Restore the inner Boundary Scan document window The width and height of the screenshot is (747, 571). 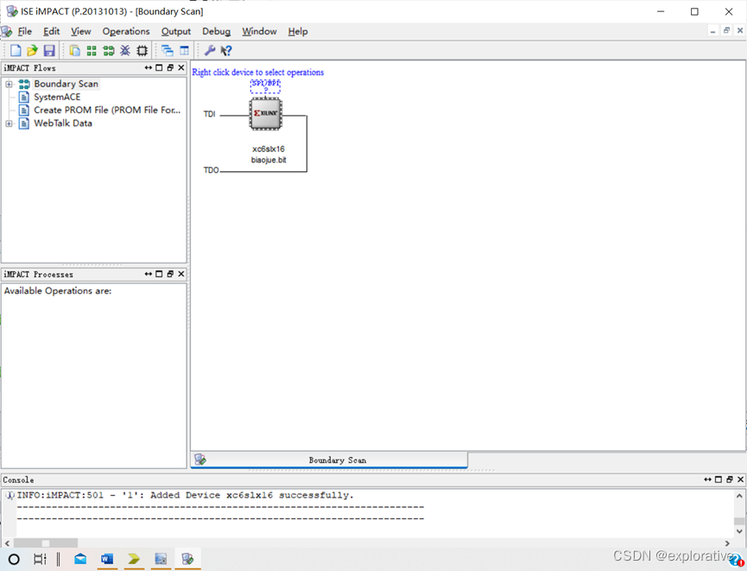tap(726, 30)
